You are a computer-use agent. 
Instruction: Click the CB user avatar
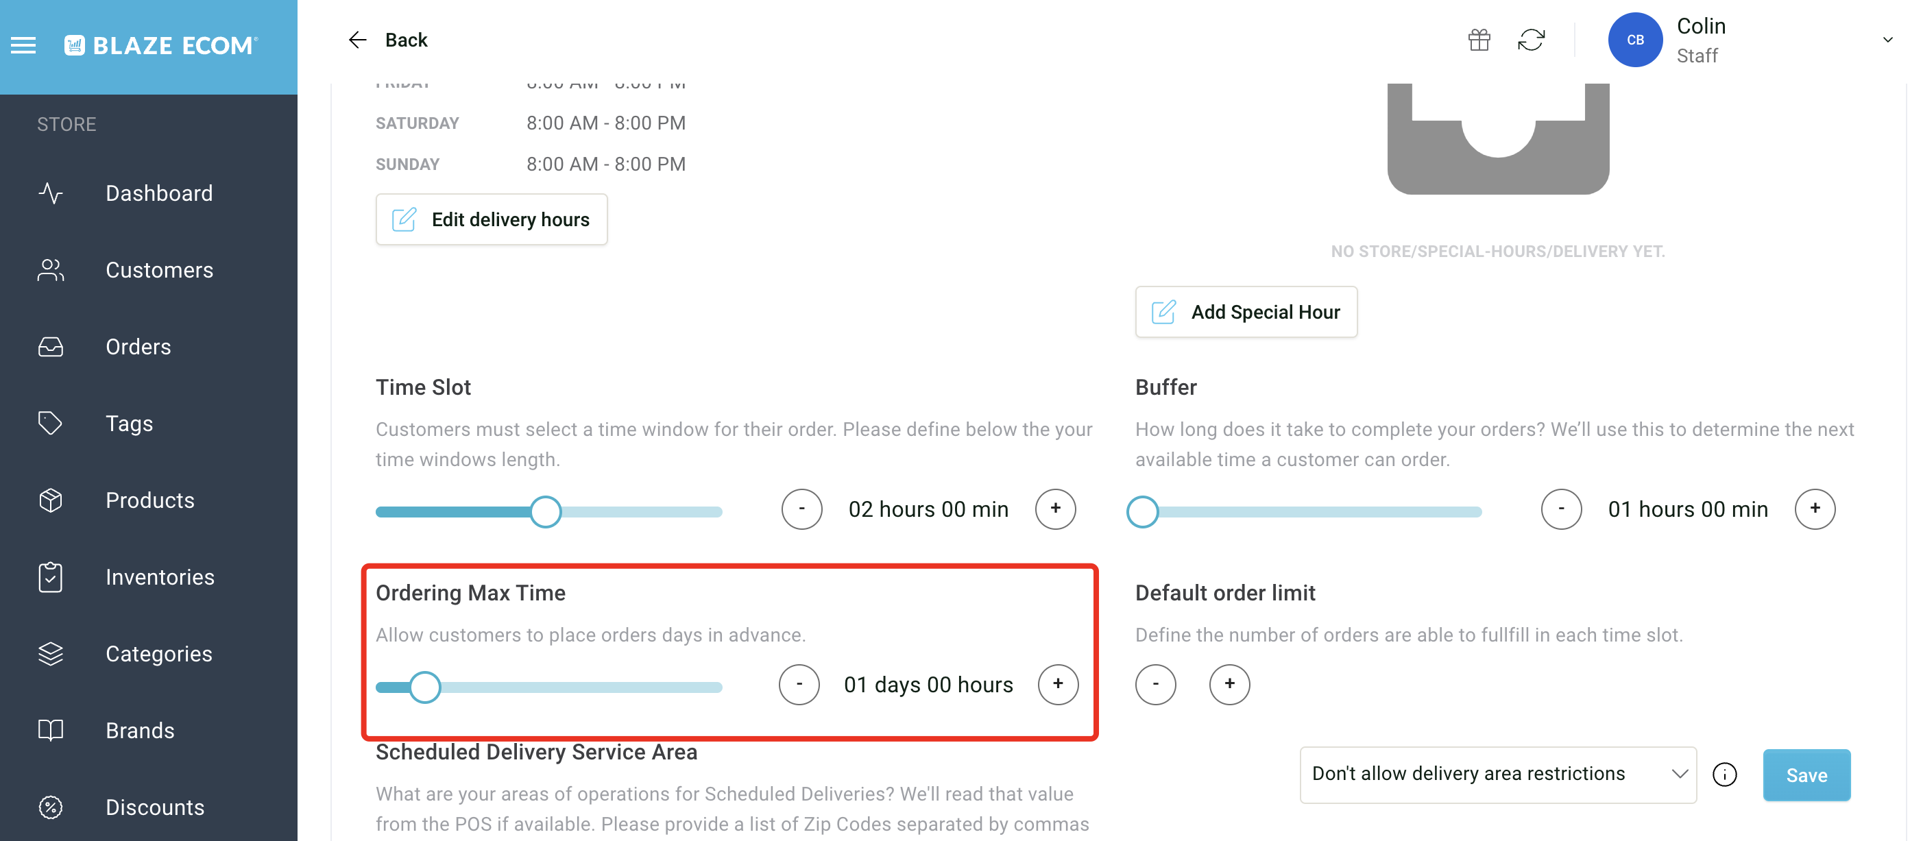click(1635, 40)
